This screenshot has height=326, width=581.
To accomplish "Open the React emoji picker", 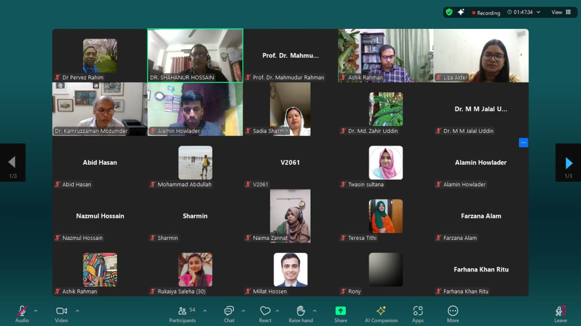I will [x=265, y=313].
